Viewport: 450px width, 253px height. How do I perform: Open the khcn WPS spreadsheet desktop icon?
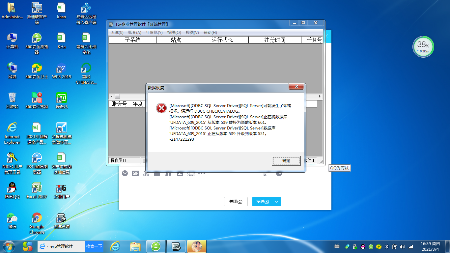61,11
